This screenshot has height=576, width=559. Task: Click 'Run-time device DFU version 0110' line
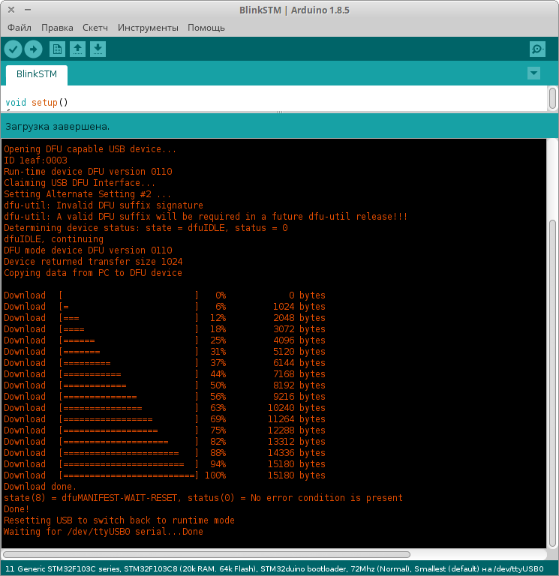click(x=88, y=172)
